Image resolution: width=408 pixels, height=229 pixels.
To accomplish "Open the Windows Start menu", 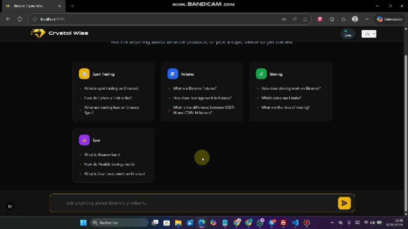I will (x=83, y=223).
